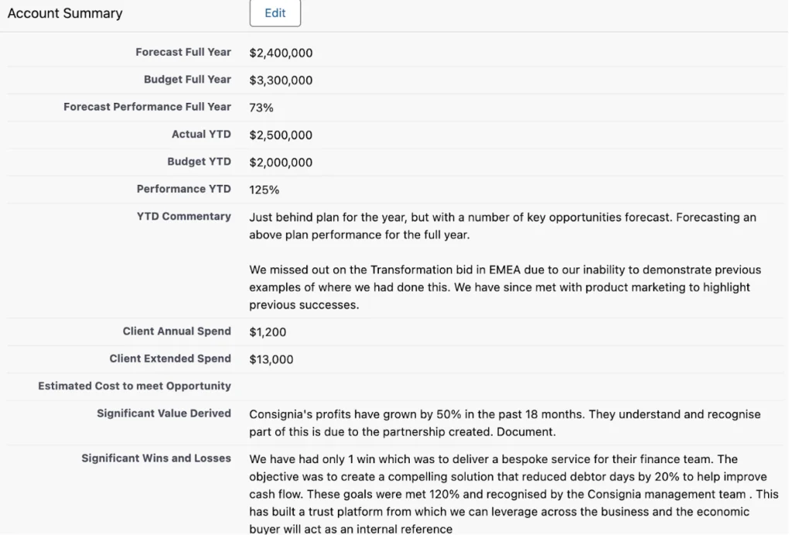
Task: Click the YTD Commentary label
Action: 184,216
